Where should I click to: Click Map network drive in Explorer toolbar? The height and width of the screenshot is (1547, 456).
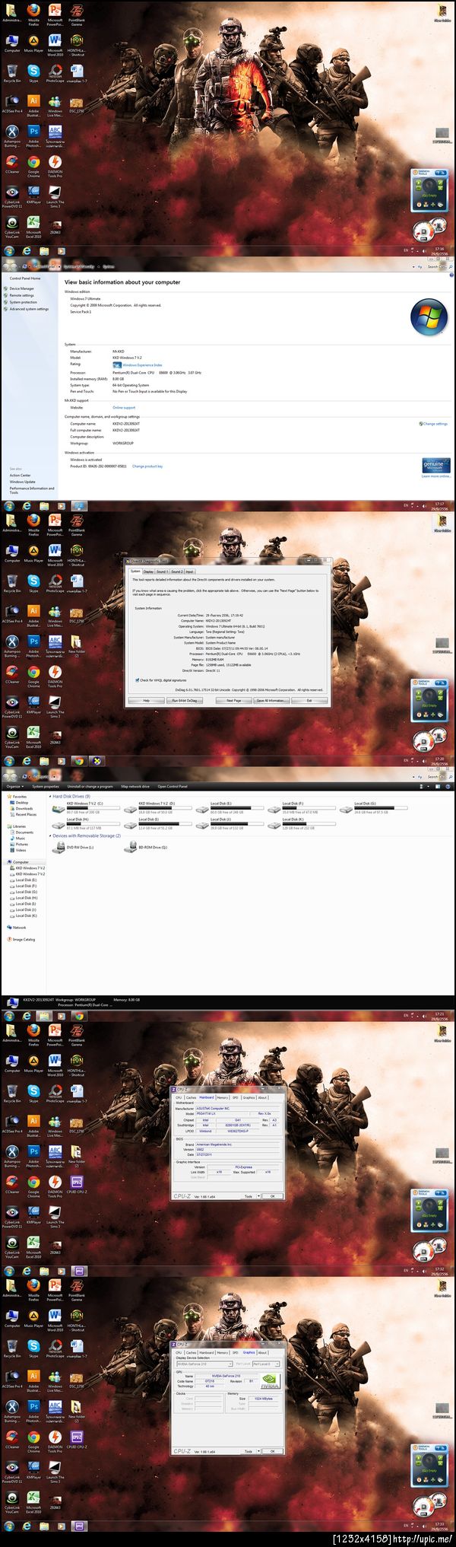click(x=135, y=786)
